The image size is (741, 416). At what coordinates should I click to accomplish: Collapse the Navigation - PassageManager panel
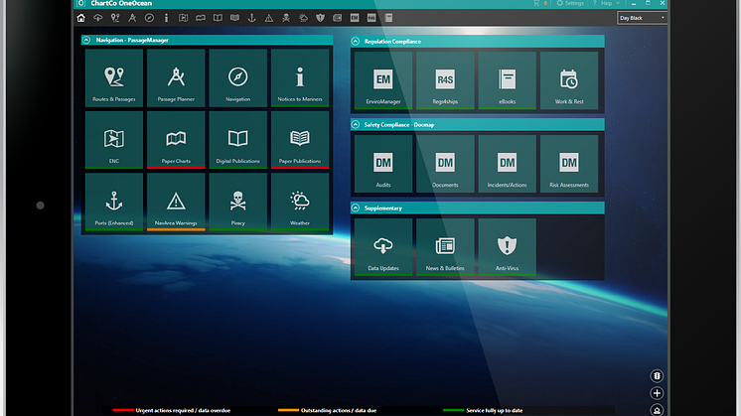(86, 40)
